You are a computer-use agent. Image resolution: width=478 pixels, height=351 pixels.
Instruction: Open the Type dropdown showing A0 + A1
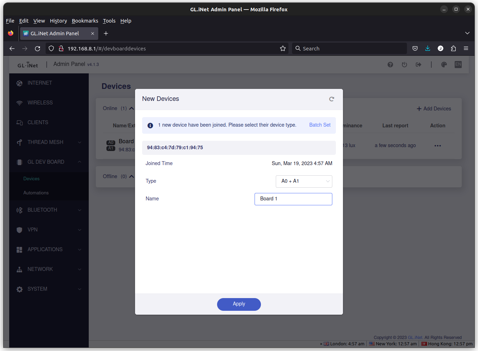[x=304, y=181]
